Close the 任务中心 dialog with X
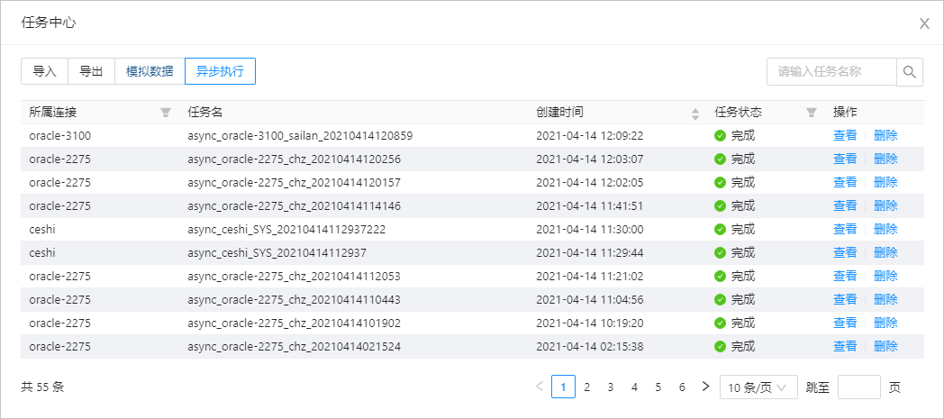 pos(924,23)
